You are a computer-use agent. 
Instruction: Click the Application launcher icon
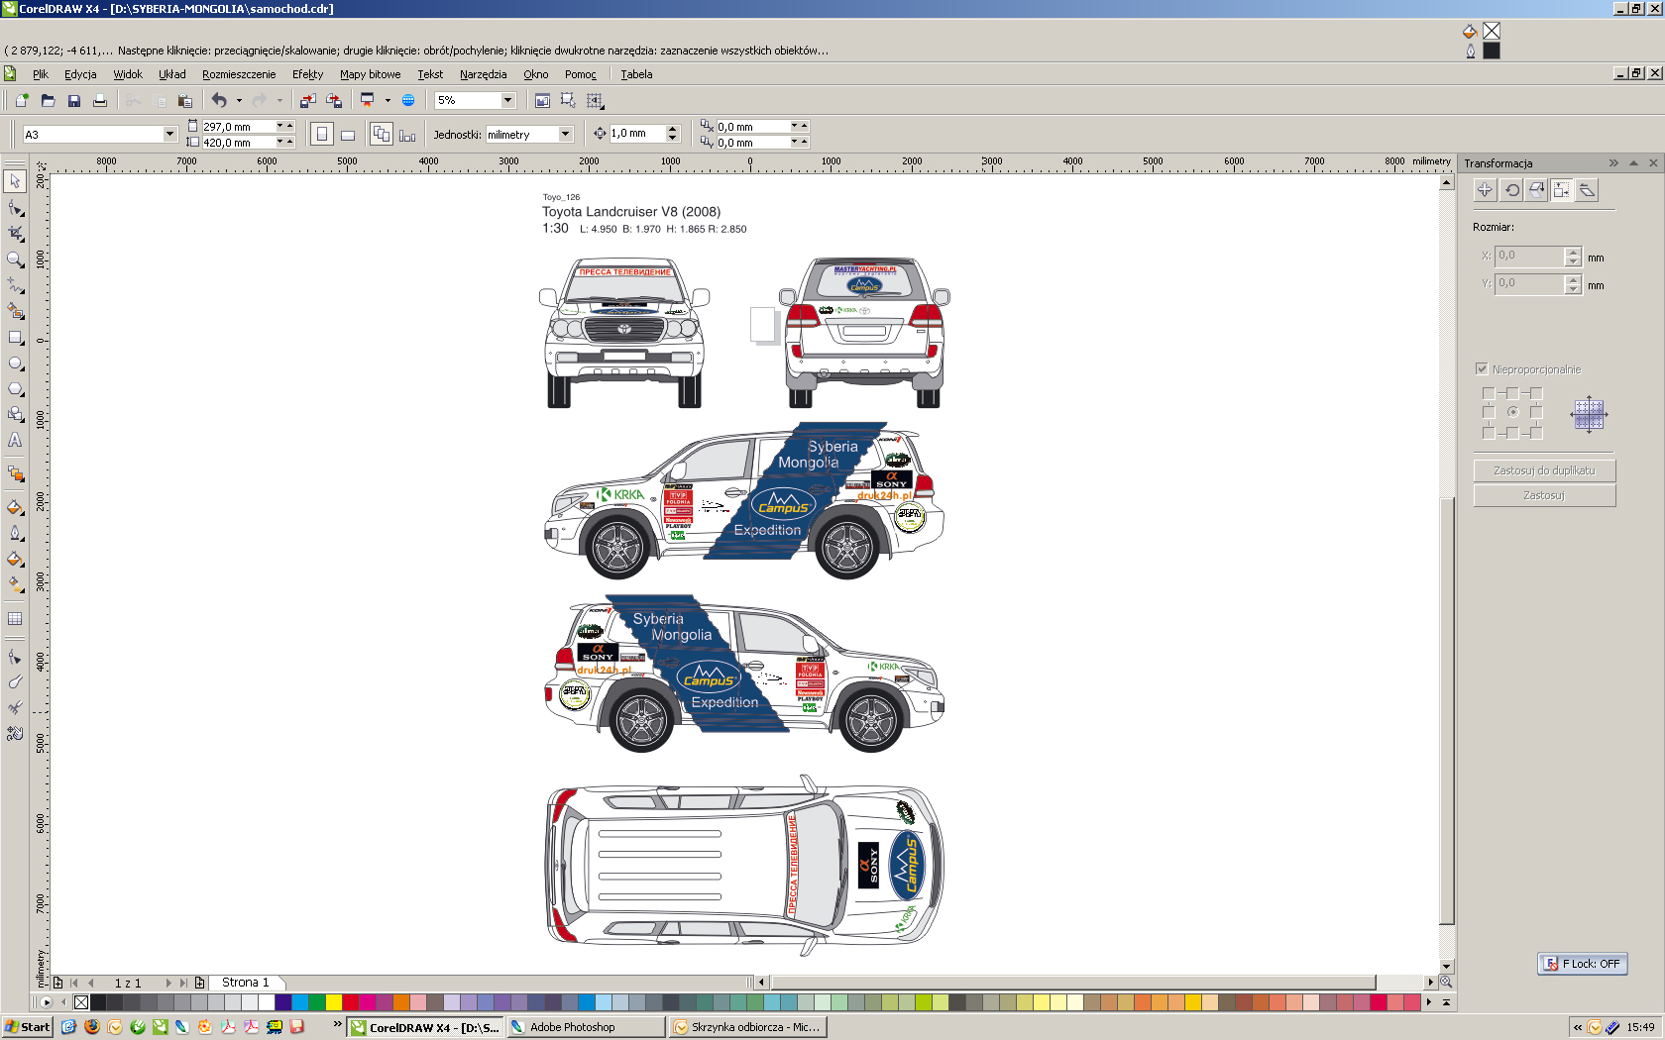tap(368, 100)
